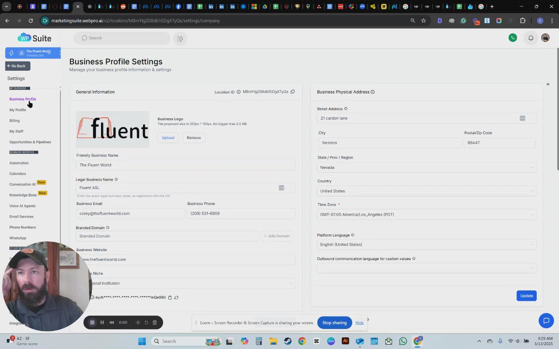Screen dimensions: 559x349
Task: Click the password manager icon in Legal Business Name field
Action: point(281,188)
